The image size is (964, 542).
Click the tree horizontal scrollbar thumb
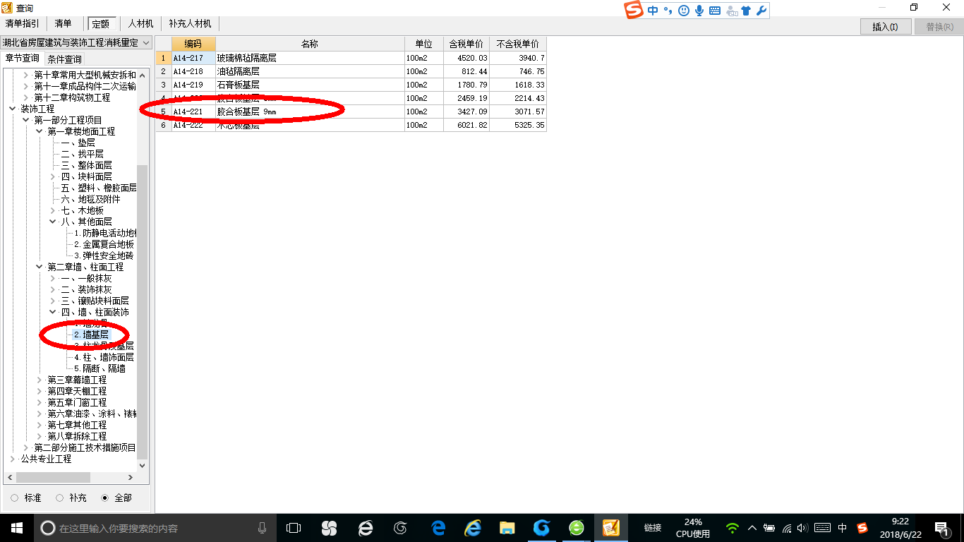(x=54, y=478)
